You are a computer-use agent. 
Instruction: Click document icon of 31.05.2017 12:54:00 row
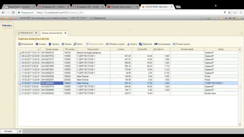20,83
